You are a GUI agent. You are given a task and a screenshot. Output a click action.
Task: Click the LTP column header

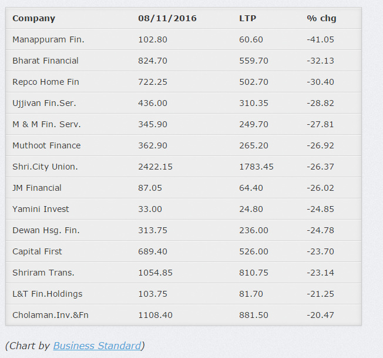point(247,18)
